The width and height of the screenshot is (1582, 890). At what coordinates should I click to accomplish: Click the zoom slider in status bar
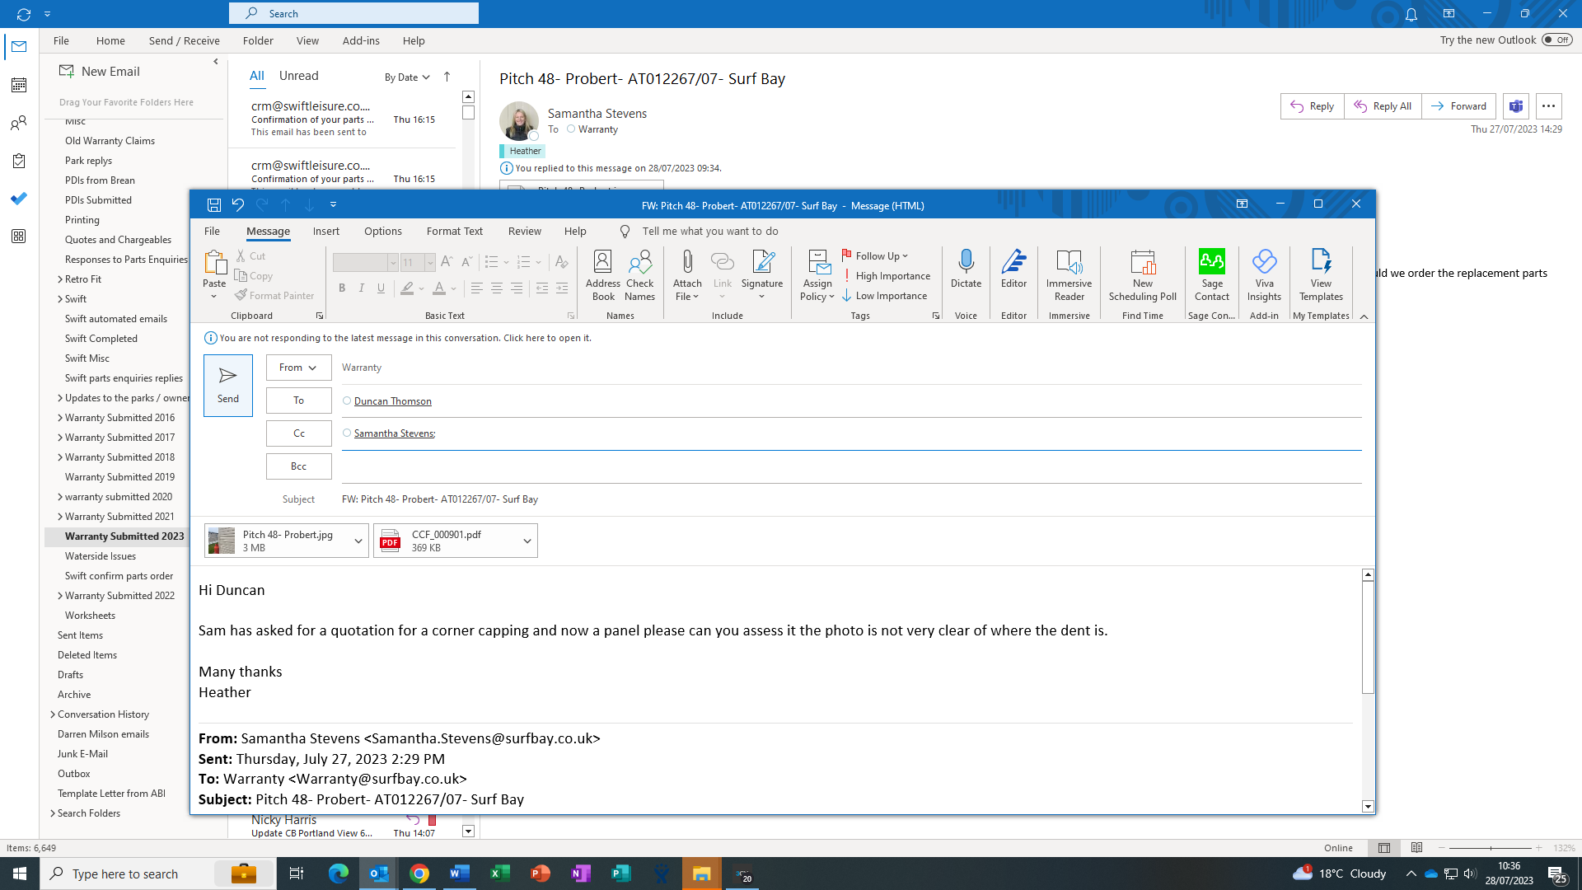coord(1490,848)
